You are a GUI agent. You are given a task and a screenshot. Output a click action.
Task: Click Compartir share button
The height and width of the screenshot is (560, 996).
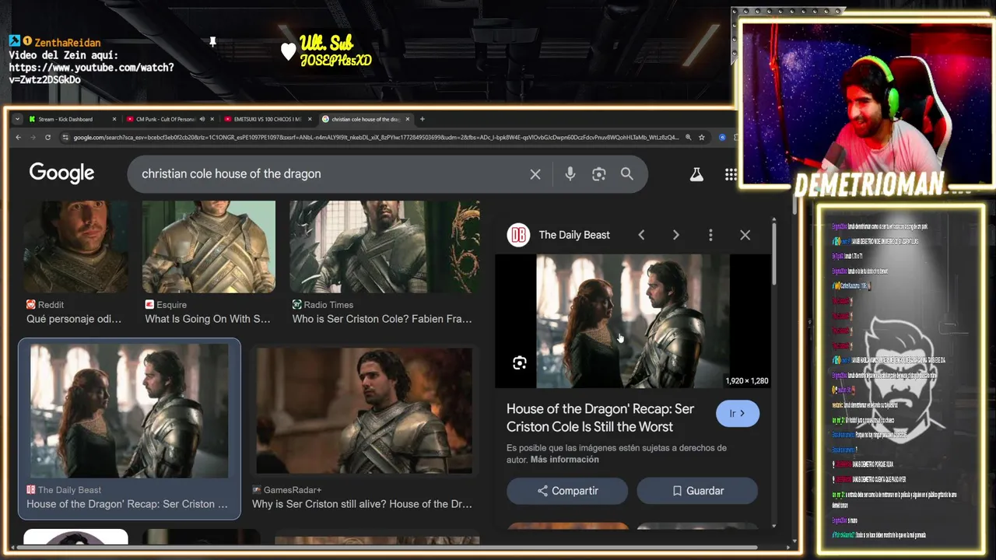click(x=567, y=491)
